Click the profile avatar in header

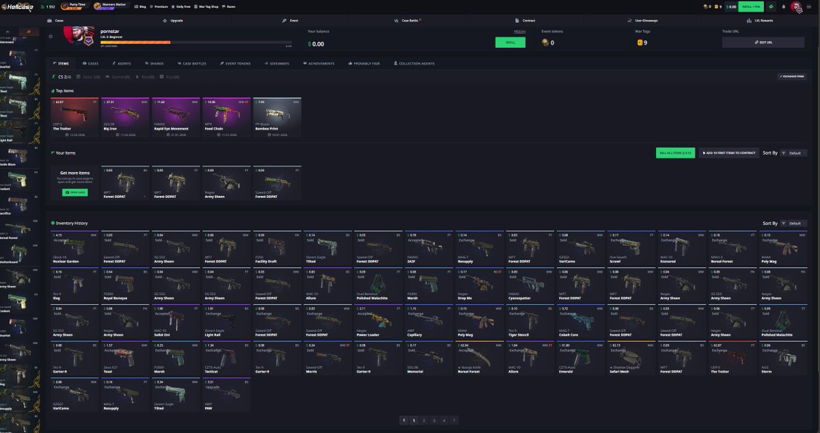point(797,7)
